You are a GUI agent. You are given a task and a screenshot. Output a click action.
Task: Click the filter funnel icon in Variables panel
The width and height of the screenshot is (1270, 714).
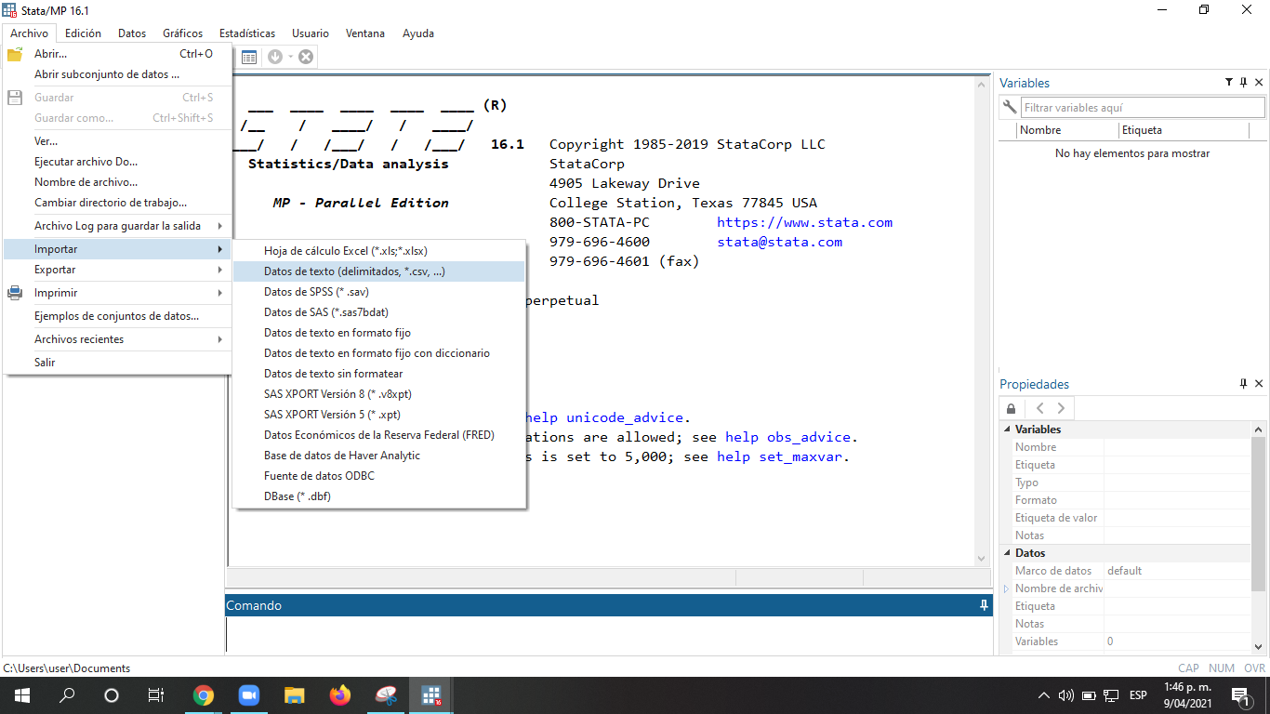click(1229, 83)
